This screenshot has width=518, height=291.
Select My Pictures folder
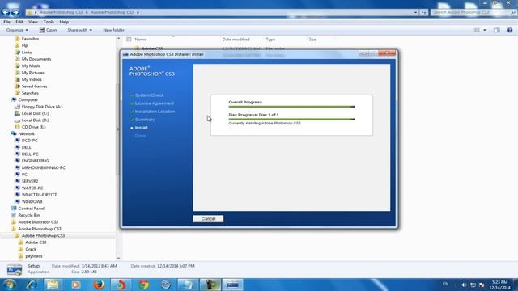point(33,73)
